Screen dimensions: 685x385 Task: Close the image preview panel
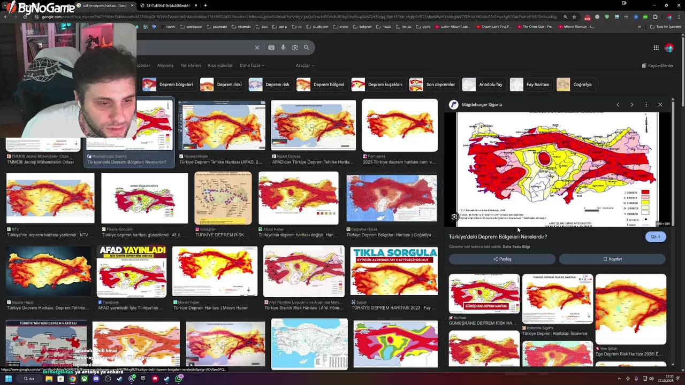point(660,105)
